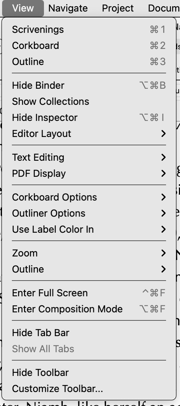Hide the Inspector panel
180x406 pixels.
point(89,117)
